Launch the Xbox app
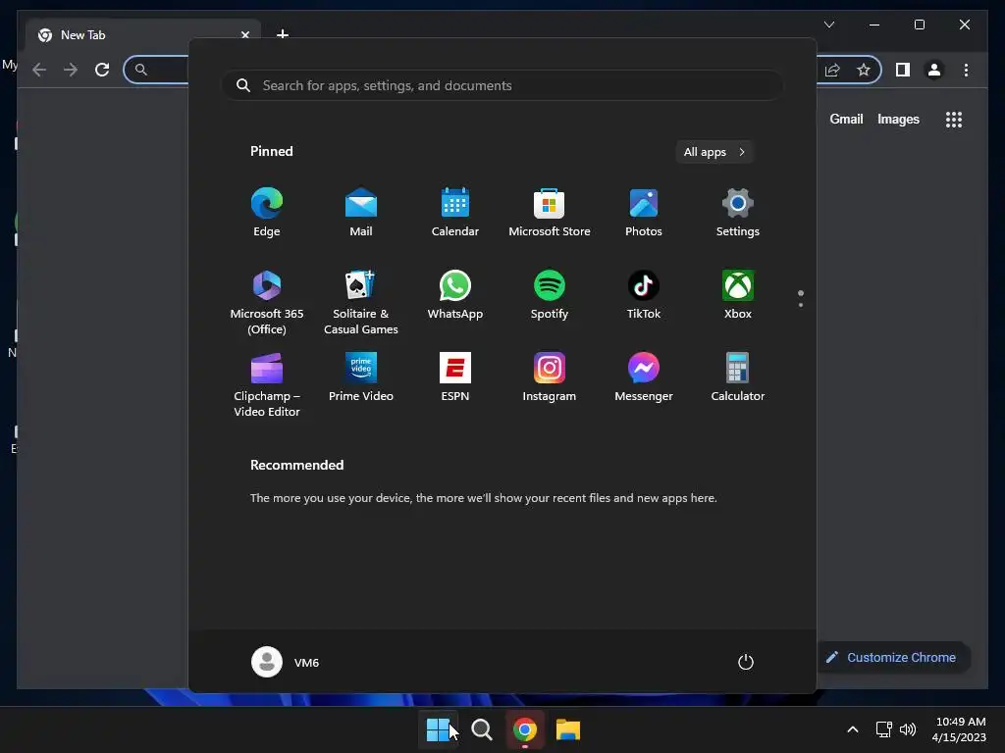Viewport: 1005px width, 753px height. pos(738,294)
